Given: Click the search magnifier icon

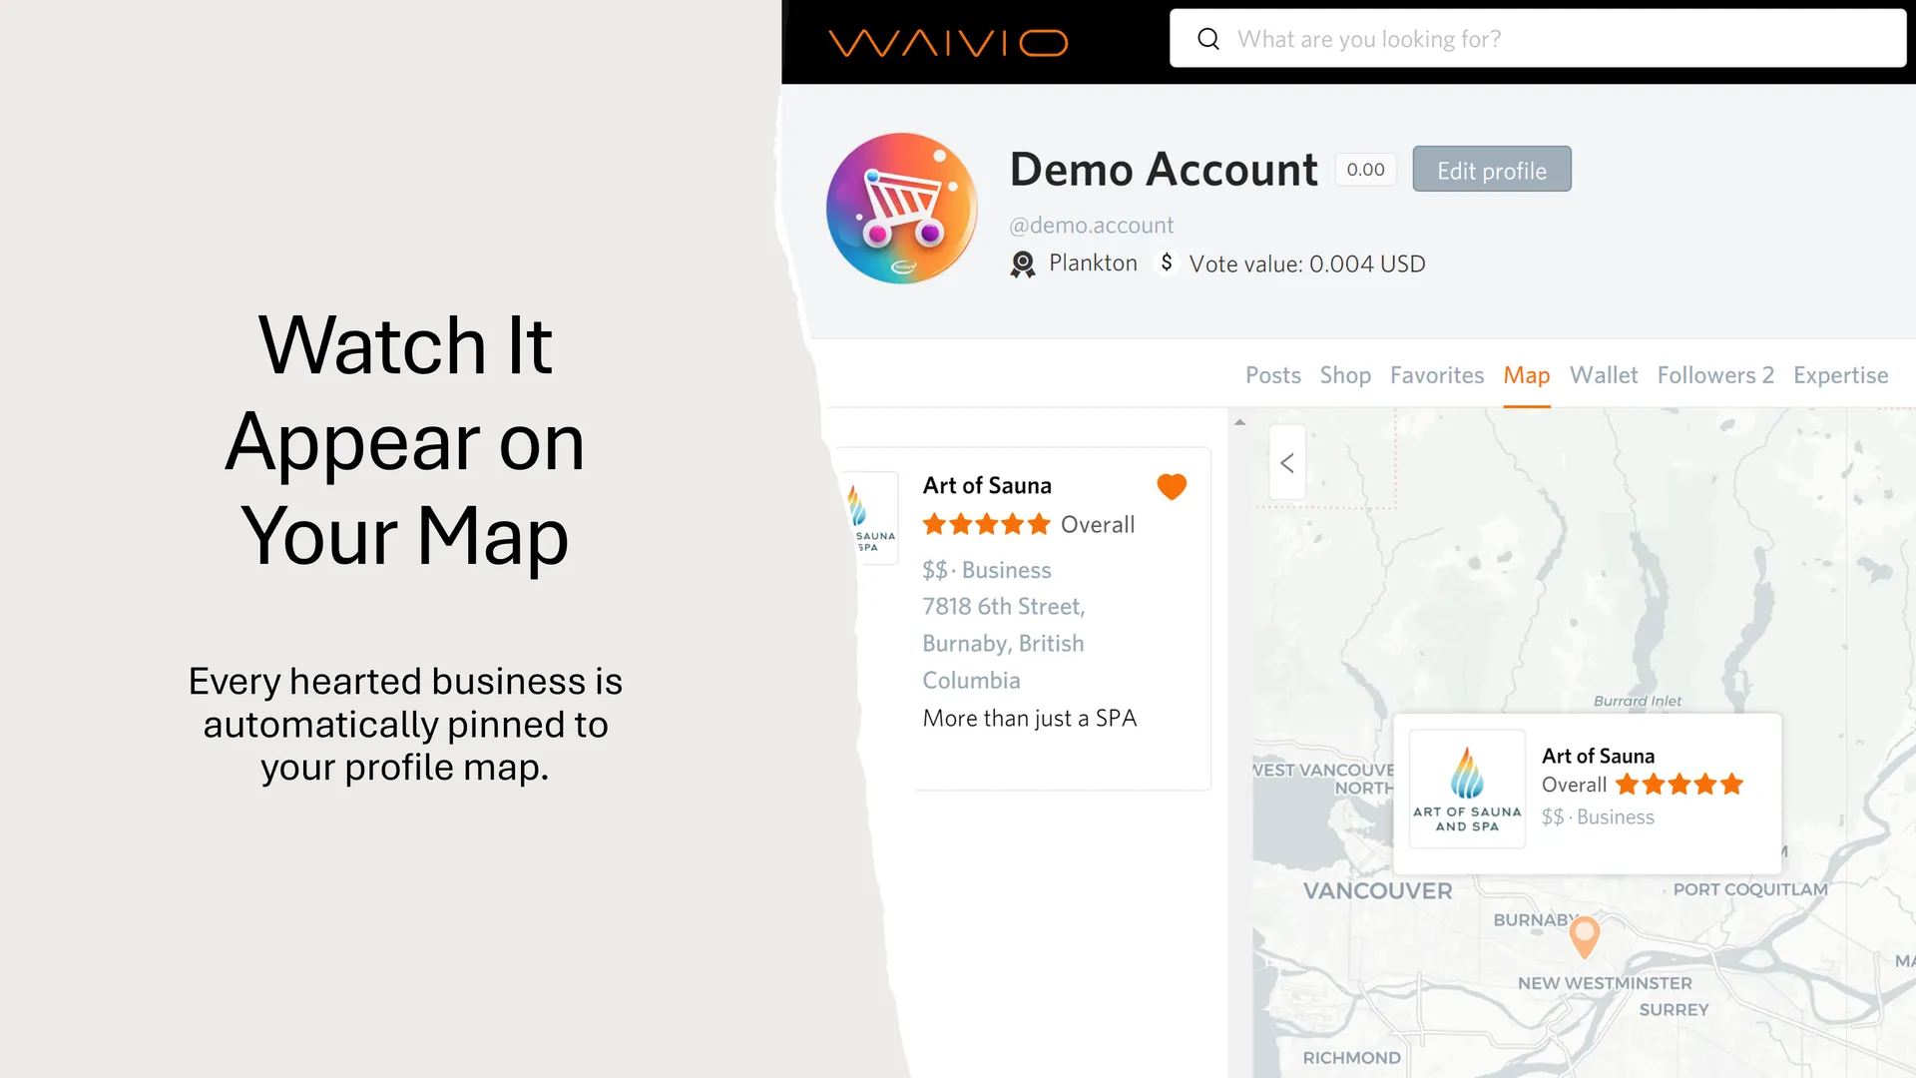Looking at the screenshot, I should (x=1208, y=39).
